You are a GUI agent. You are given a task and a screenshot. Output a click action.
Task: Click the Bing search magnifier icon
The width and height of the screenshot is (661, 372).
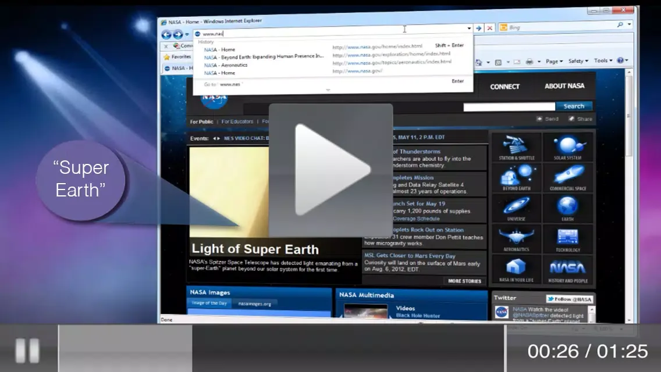click(x=620, y=25)
